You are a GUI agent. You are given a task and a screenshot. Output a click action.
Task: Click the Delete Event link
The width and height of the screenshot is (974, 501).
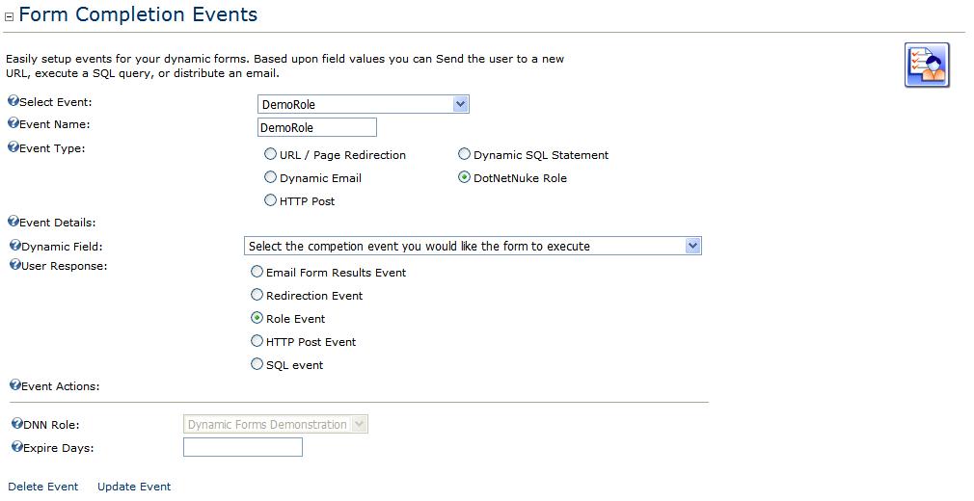coord(42,487)
